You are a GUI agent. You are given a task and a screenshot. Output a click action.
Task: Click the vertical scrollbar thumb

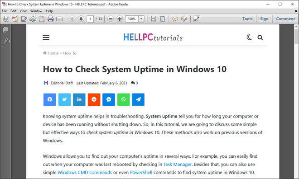click(x=296, y=37)
